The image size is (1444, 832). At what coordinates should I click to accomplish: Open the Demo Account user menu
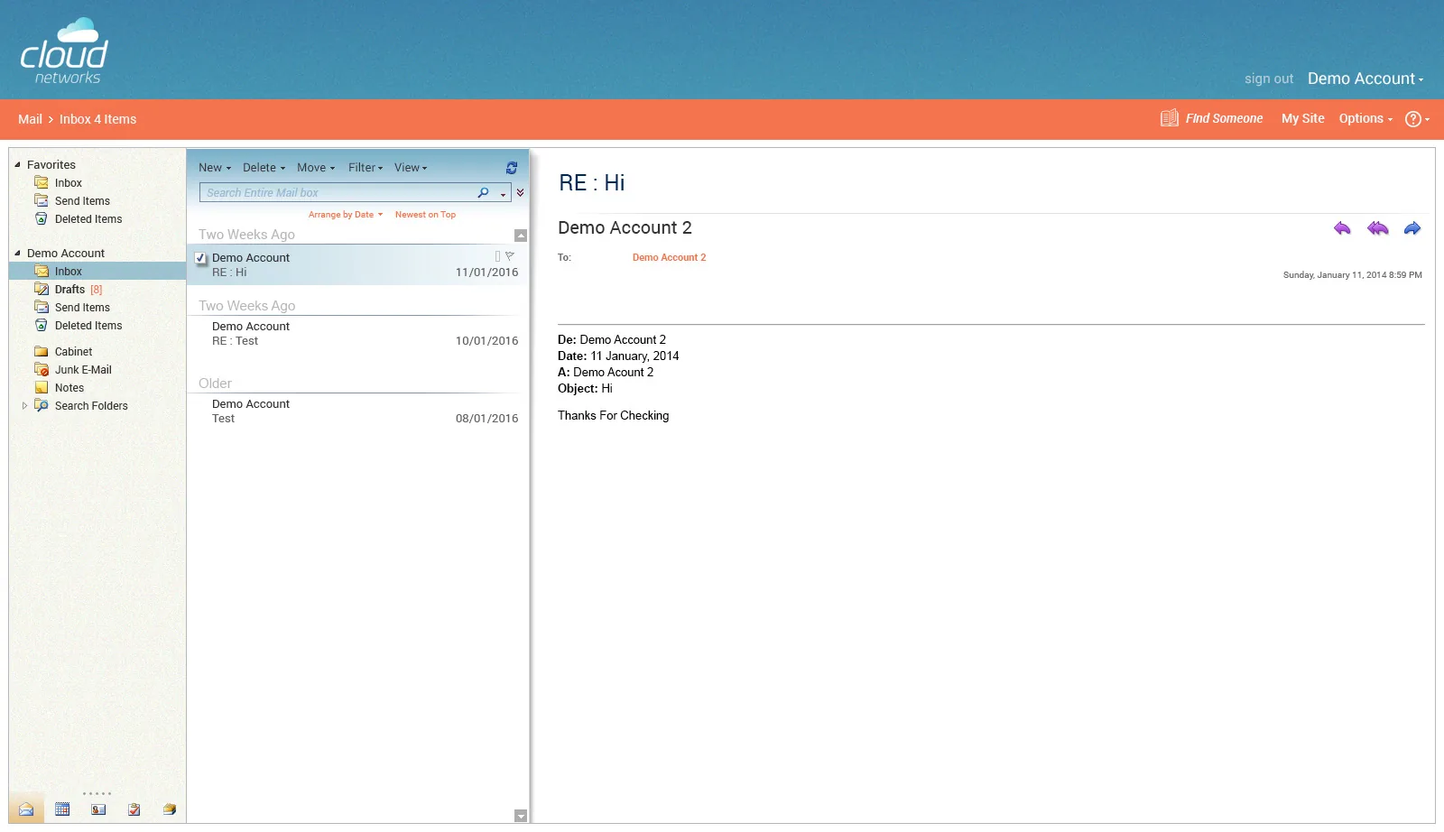(1365, 79)
